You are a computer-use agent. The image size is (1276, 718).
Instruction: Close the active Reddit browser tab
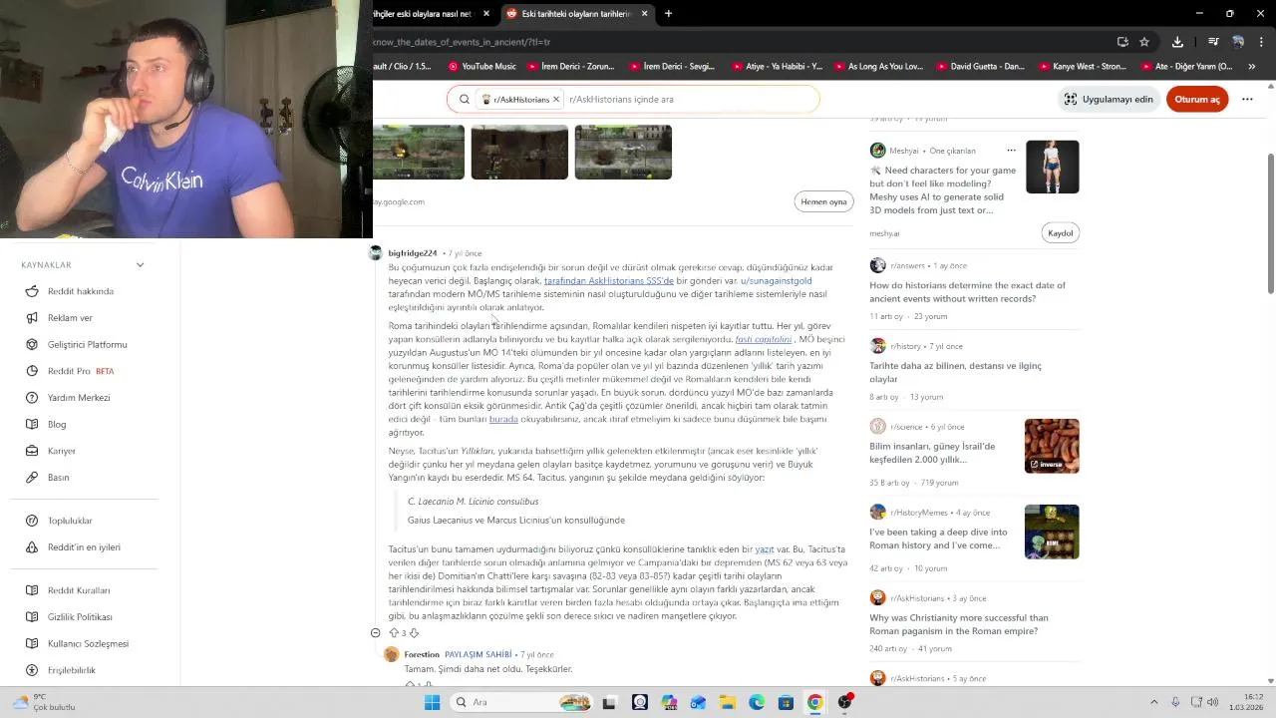coord(644,14)
